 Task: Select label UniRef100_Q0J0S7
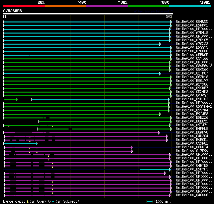pyautogui.click(x=192, y=95)
